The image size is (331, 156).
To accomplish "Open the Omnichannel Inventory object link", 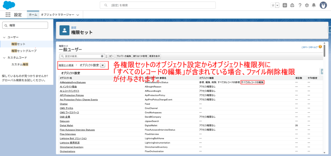I will [x=71, y=147].
